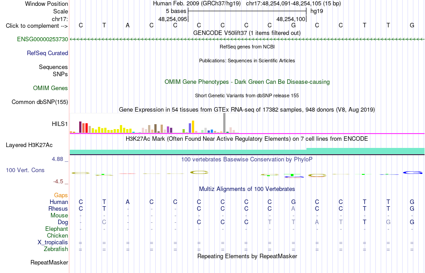Open the OMIM Genes track label
425x273 pixels.
coord(51,88)
